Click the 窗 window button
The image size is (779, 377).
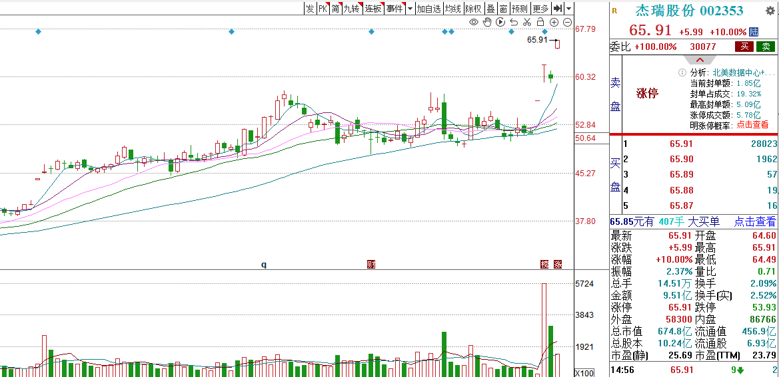pos(503,9)
